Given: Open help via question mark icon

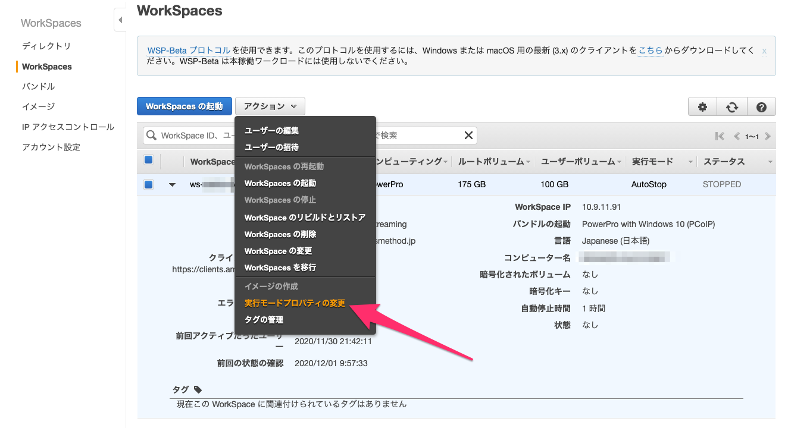Looking at the screenshot, I should pyautogui.click(x=761, y=107).
